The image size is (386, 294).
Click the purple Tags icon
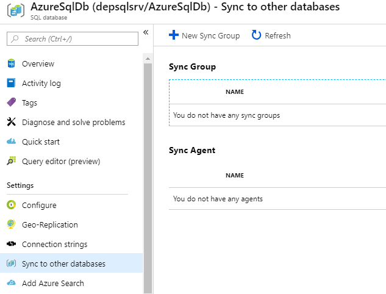(x=12, y=102)
